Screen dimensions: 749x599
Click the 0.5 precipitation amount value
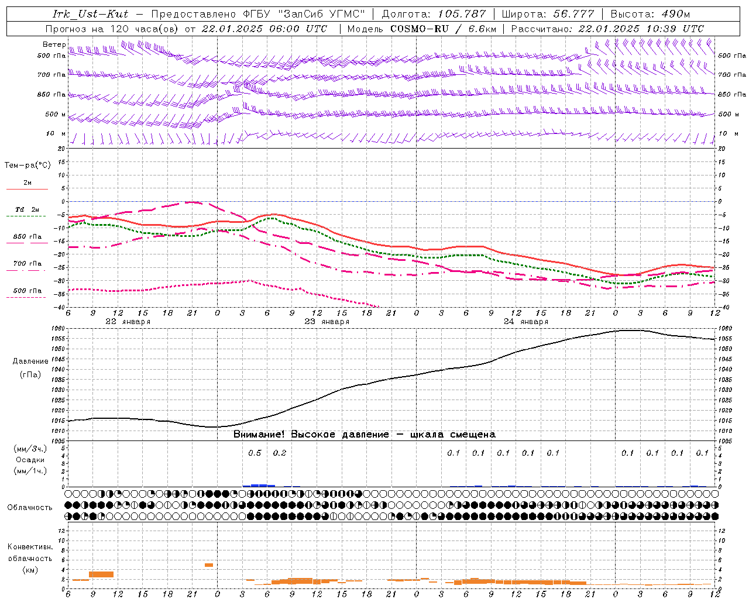pos(255,453)
